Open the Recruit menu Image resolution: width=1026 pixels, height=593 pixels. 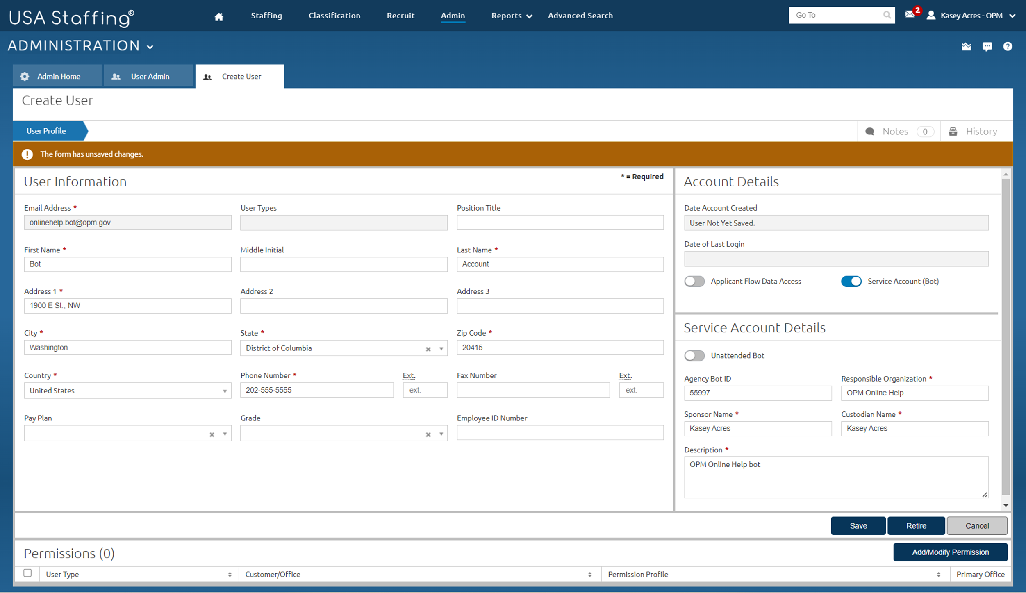coord(400,16)
